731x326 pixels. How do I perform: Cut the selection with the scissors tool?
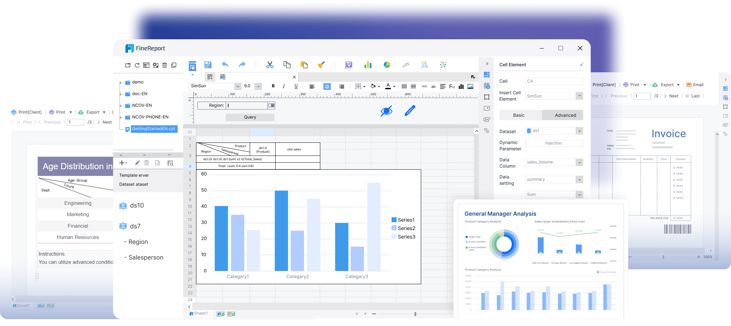(270, 65)
